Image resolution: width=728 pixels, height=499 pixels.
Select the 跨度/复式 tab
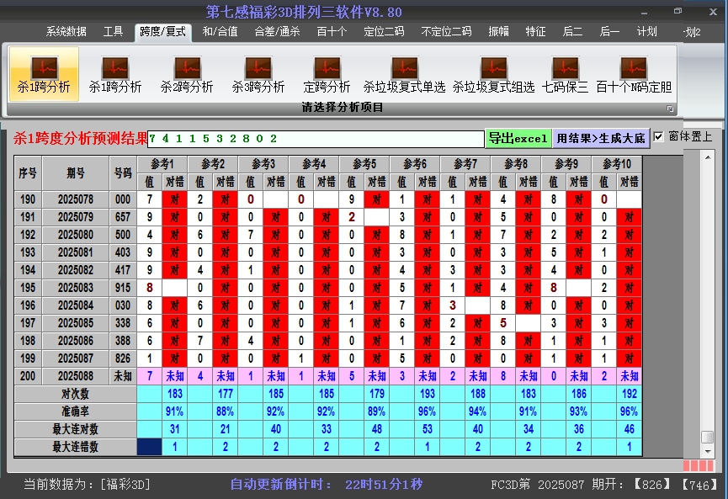pos(163,32)
